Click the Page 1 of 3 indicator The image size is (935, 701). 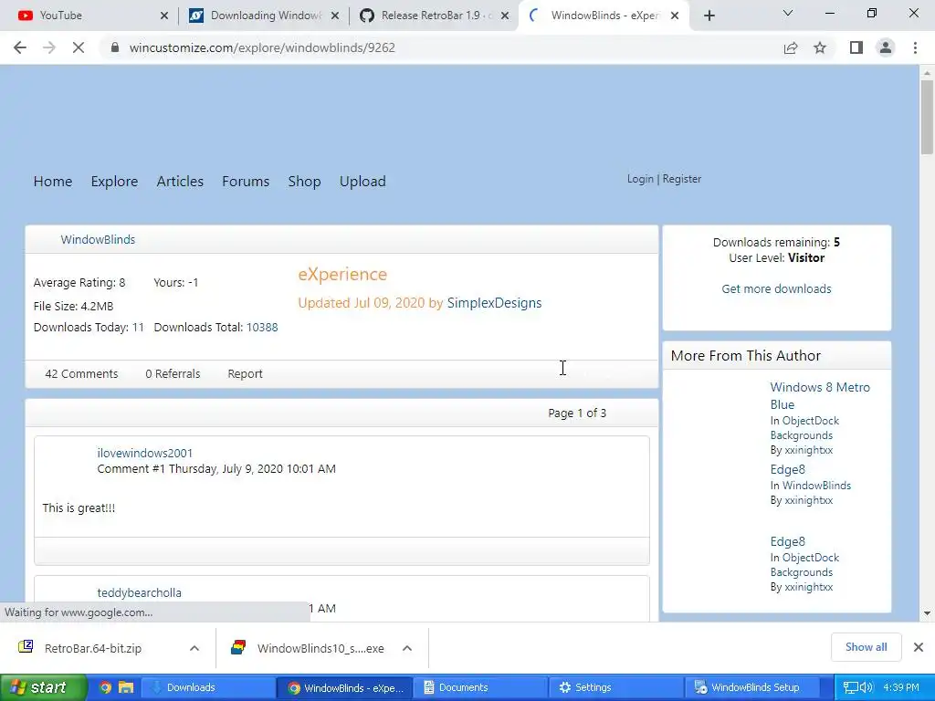point(577,413)
